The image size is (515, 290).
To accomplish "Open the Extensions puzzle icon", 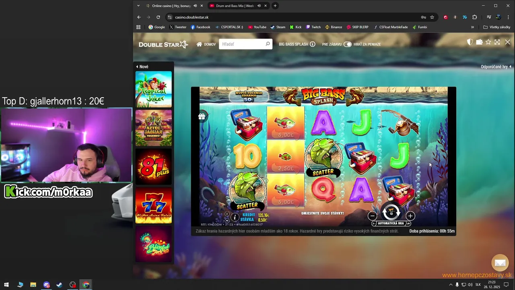I will pos(475,17).
